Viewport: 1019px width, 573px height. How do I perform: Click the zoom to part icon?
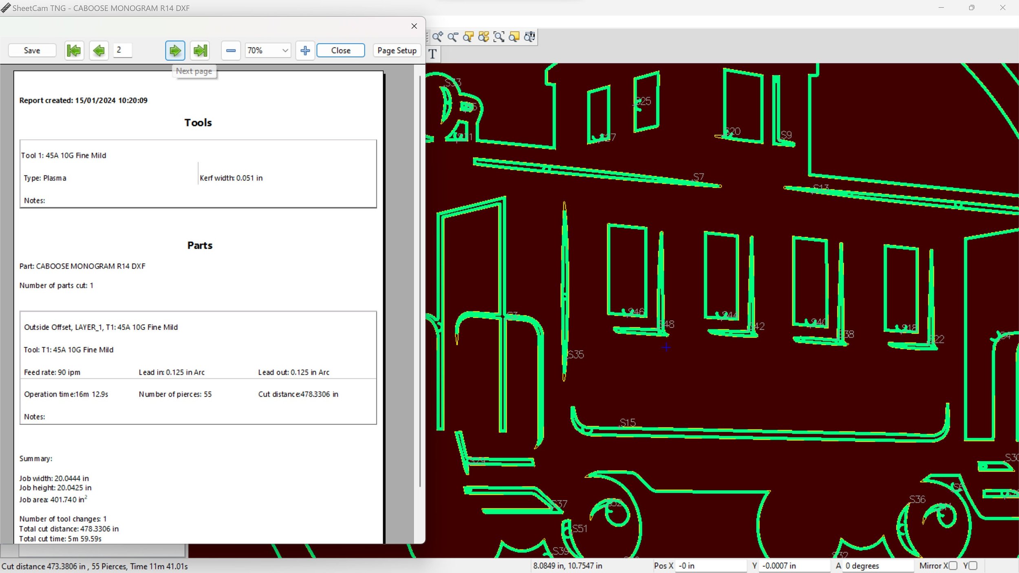[x=468, y=37]
